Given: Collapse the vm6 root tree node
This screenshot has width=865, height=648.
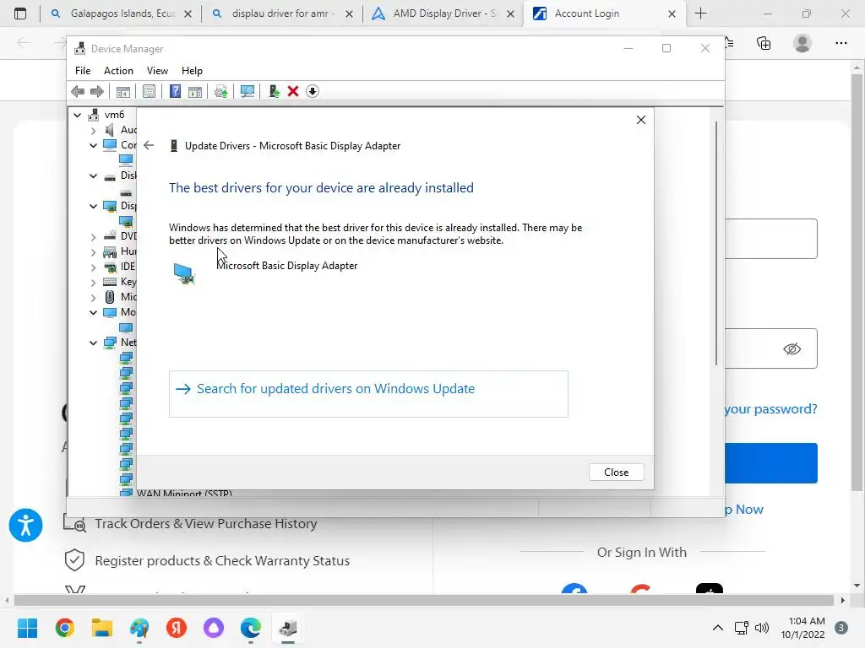Looking at the screenshot, I should coord(77,115).
